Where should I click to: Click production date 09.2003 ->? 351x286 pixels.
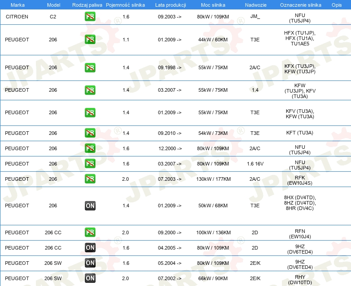pos(170,17)
